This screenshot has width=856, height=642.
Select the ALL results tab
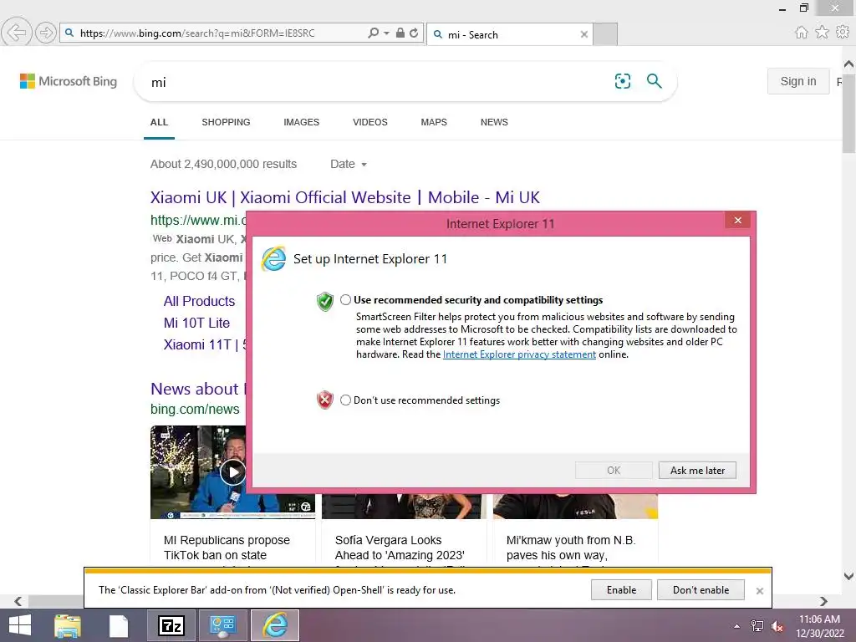pos(159,122)
